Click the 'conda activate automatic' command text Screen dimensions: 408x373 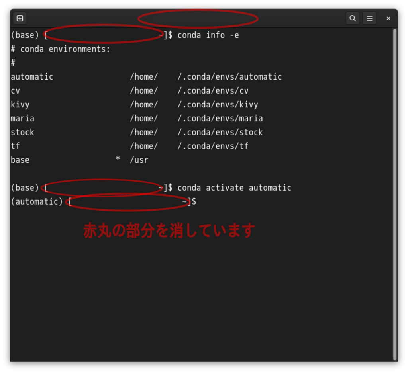click(234, 187)
